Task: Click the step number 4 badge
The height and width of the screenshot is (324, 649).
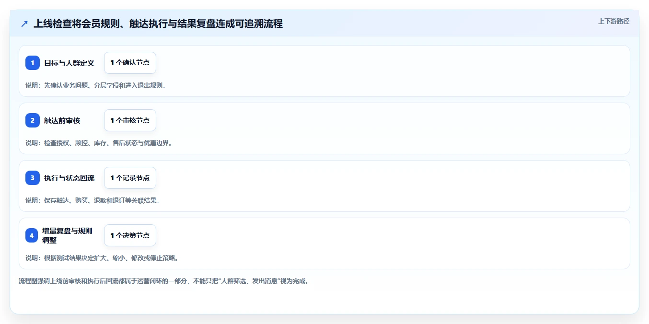Action: click(32, 235)
